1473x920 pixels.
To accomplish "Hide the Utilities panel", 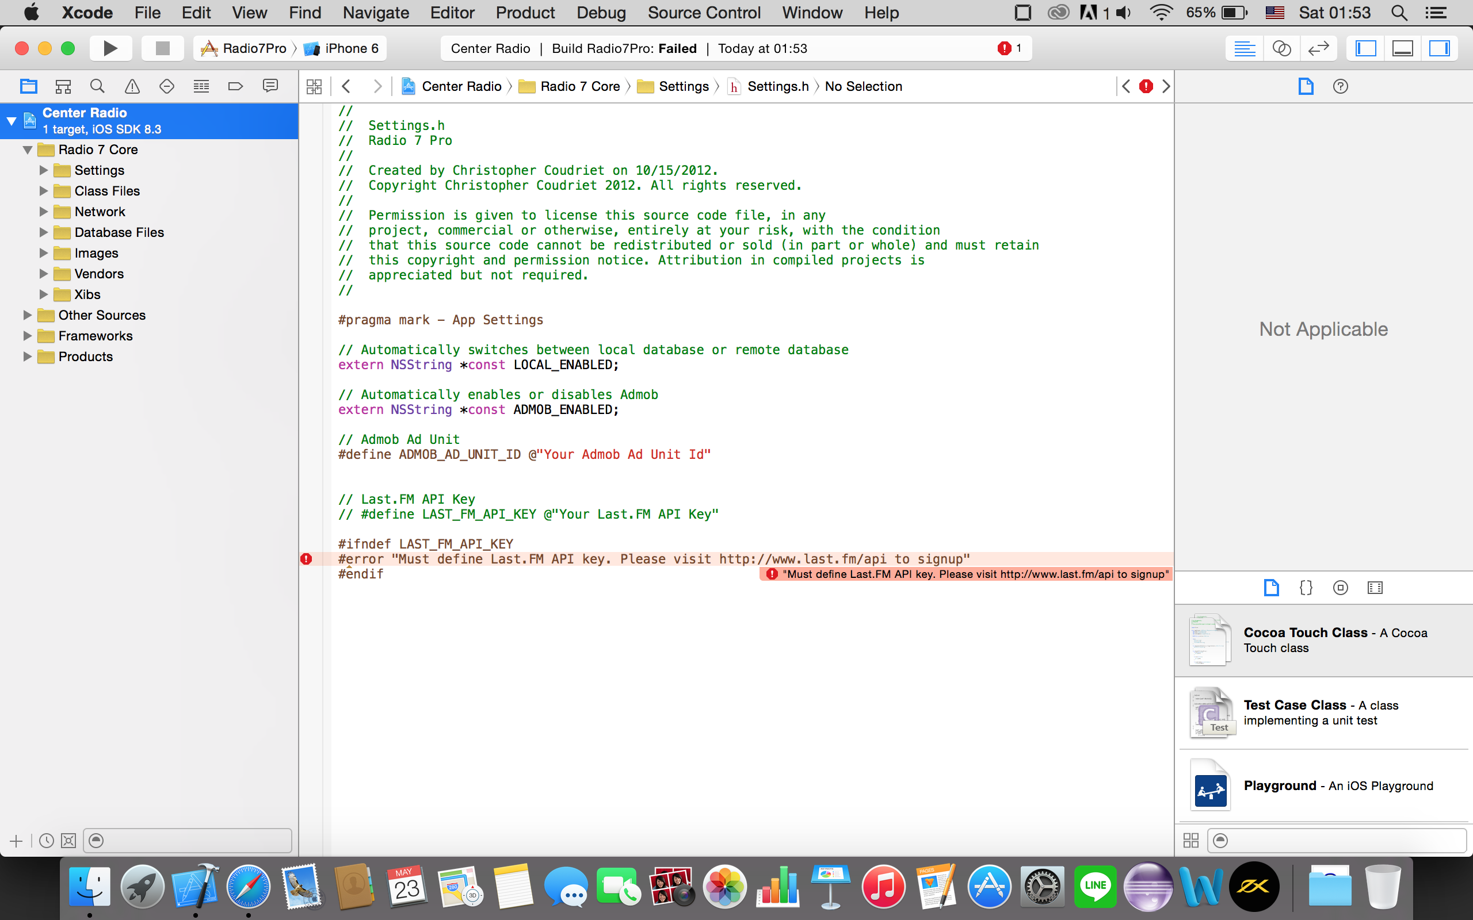I will tap(1439, 48).
